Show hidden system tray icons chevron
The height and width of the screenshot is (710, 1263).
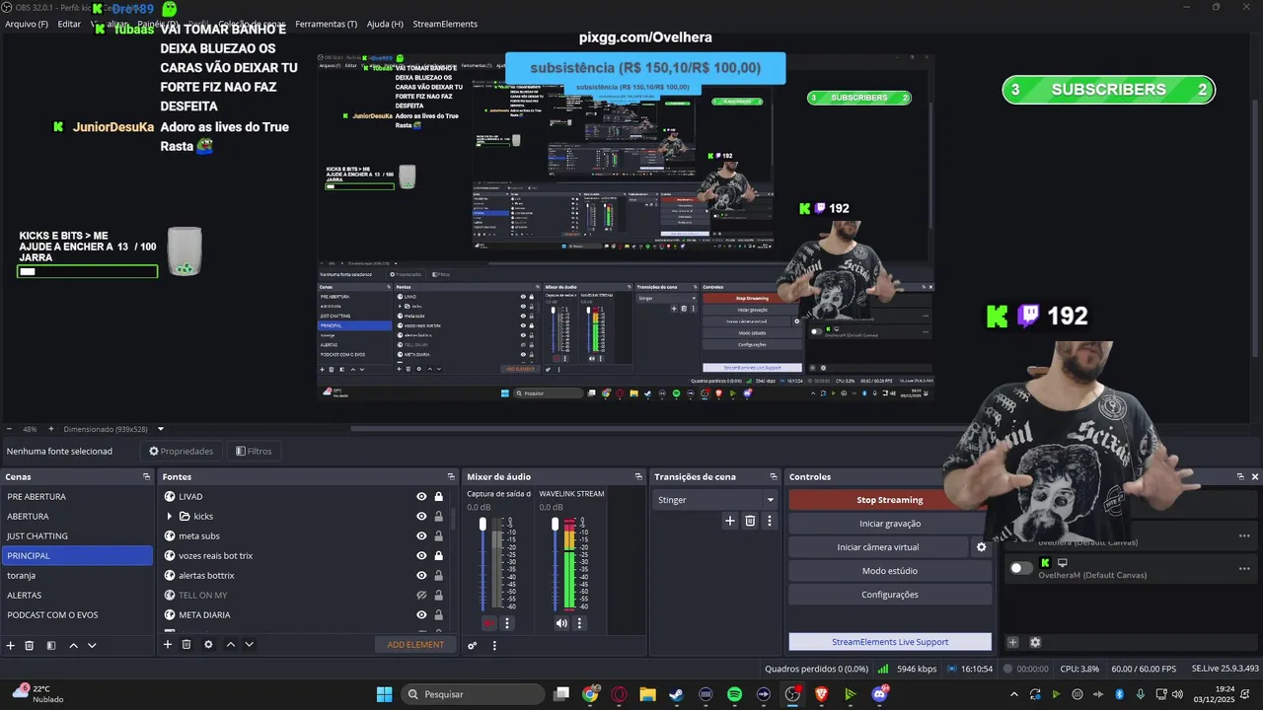tap(1013, 694)
